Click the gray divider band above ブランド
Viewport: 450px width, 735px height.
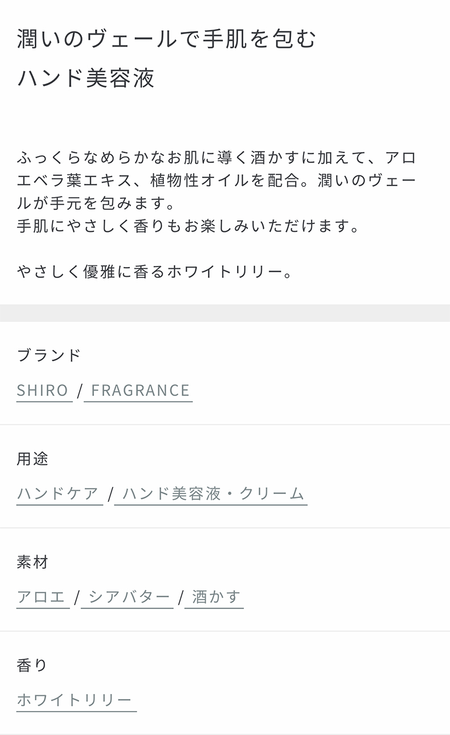[x=225, y=313]
